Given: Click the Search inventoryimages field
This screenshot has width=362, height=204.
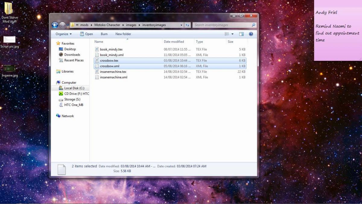Looking at the screenshot, I should [x=222, y=25].
